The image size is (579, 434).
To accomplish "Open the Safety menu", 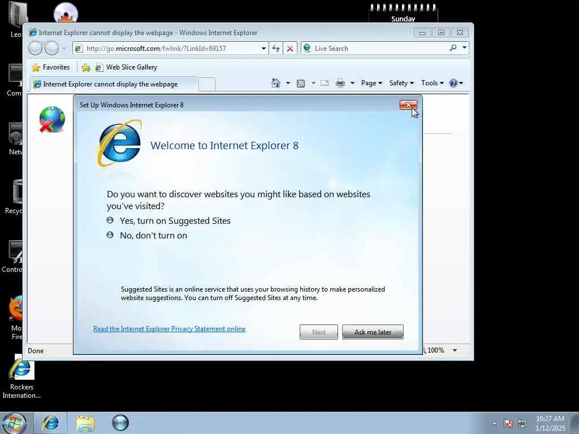I will pos(401,83).
